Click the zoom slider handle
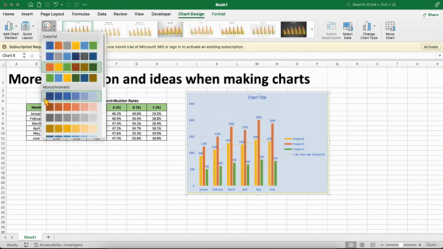The image size is (443, 249). tap(401, 245)
